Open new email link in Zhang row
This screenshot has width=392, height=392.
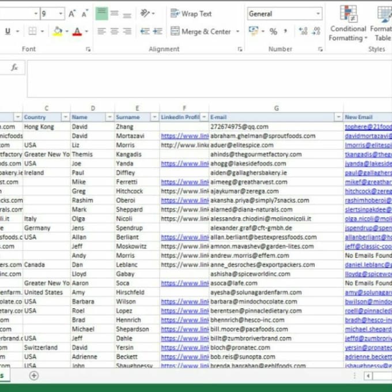(368, 127)
